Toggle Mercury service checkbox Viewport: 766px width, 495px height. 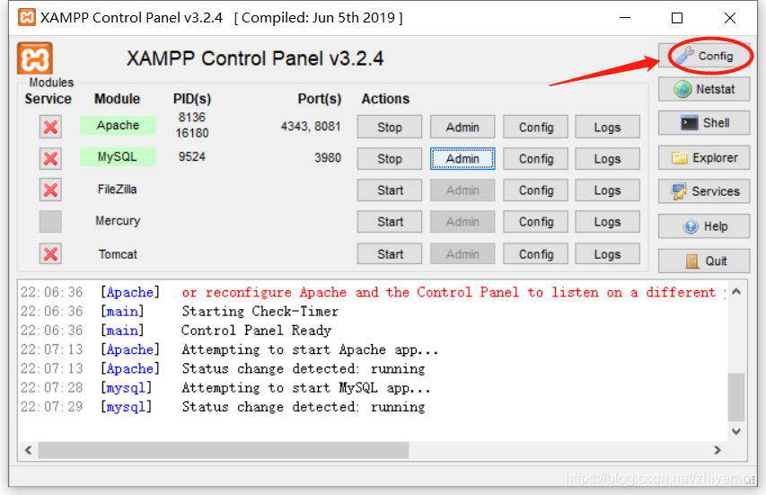point(50,221)
